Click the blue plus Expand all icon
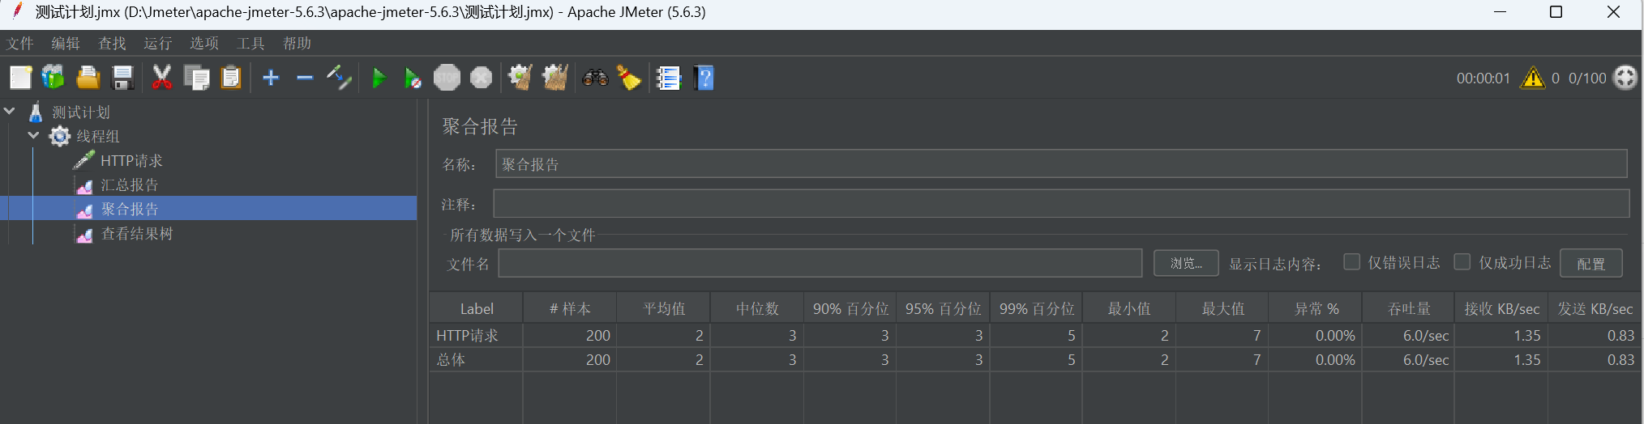Screen dimensions: 1644x424 coord(271,78)
